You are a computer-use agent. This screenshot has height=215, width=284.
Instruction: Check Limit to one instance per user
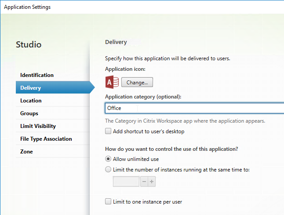coord(108,201)
